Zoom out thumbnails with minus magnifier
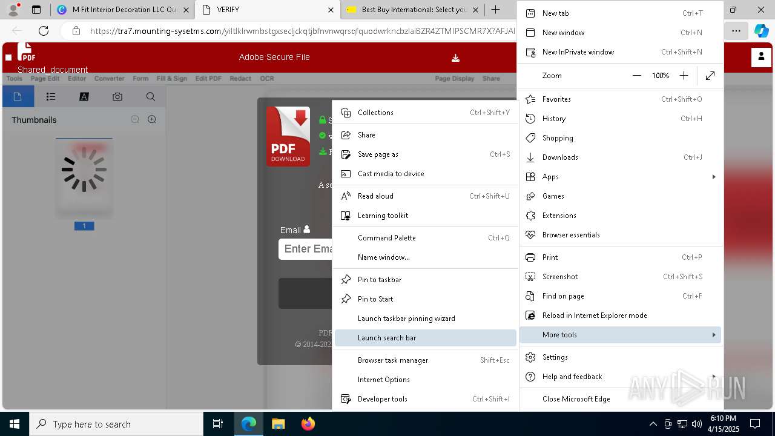The image size is (775, 436). click(135, 119)
